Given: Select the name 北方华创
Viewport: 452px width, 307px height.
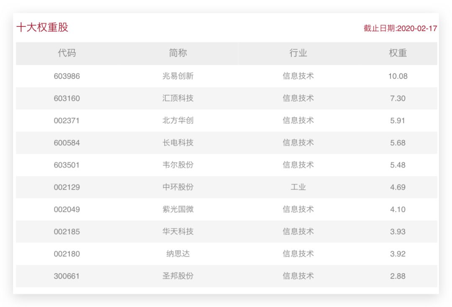Looking at the screenshot, I should (x=178, y=120).
